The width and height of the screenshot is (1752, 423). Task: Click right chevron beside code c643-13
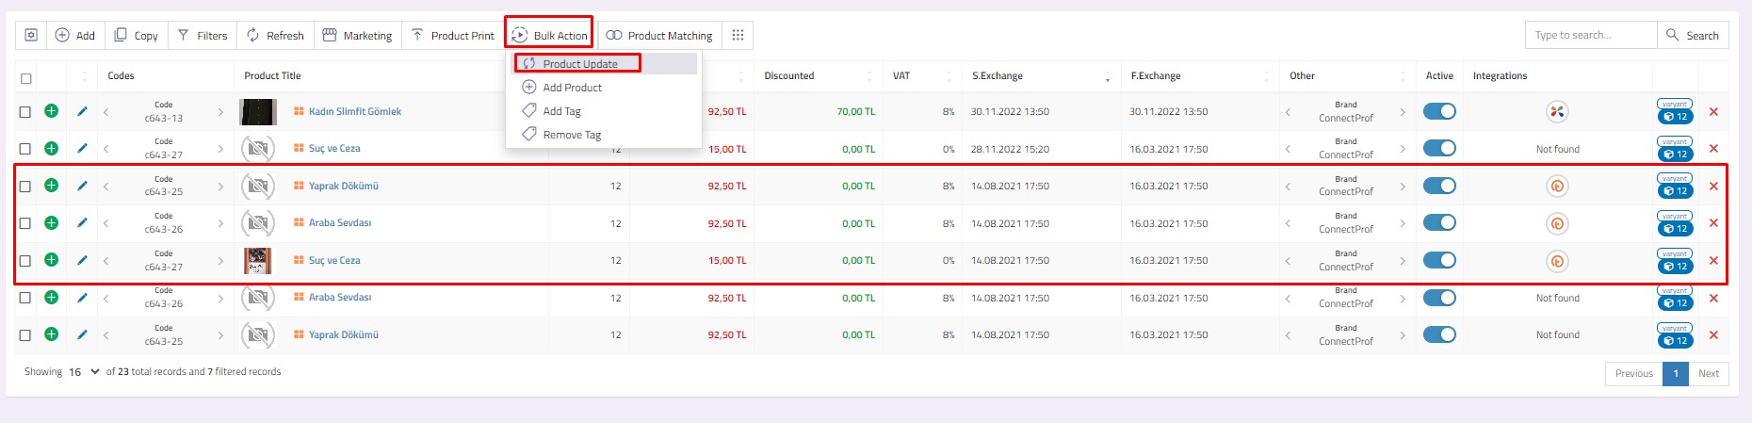(x=220, y=112)
